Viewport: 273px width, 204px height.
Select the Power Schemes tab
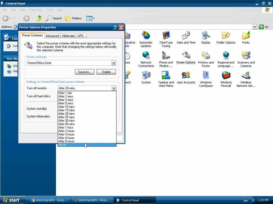[x=32, y=35]
